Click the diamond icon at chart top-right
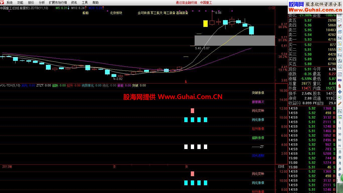This screenshot has height=193, width=343. 270,8
